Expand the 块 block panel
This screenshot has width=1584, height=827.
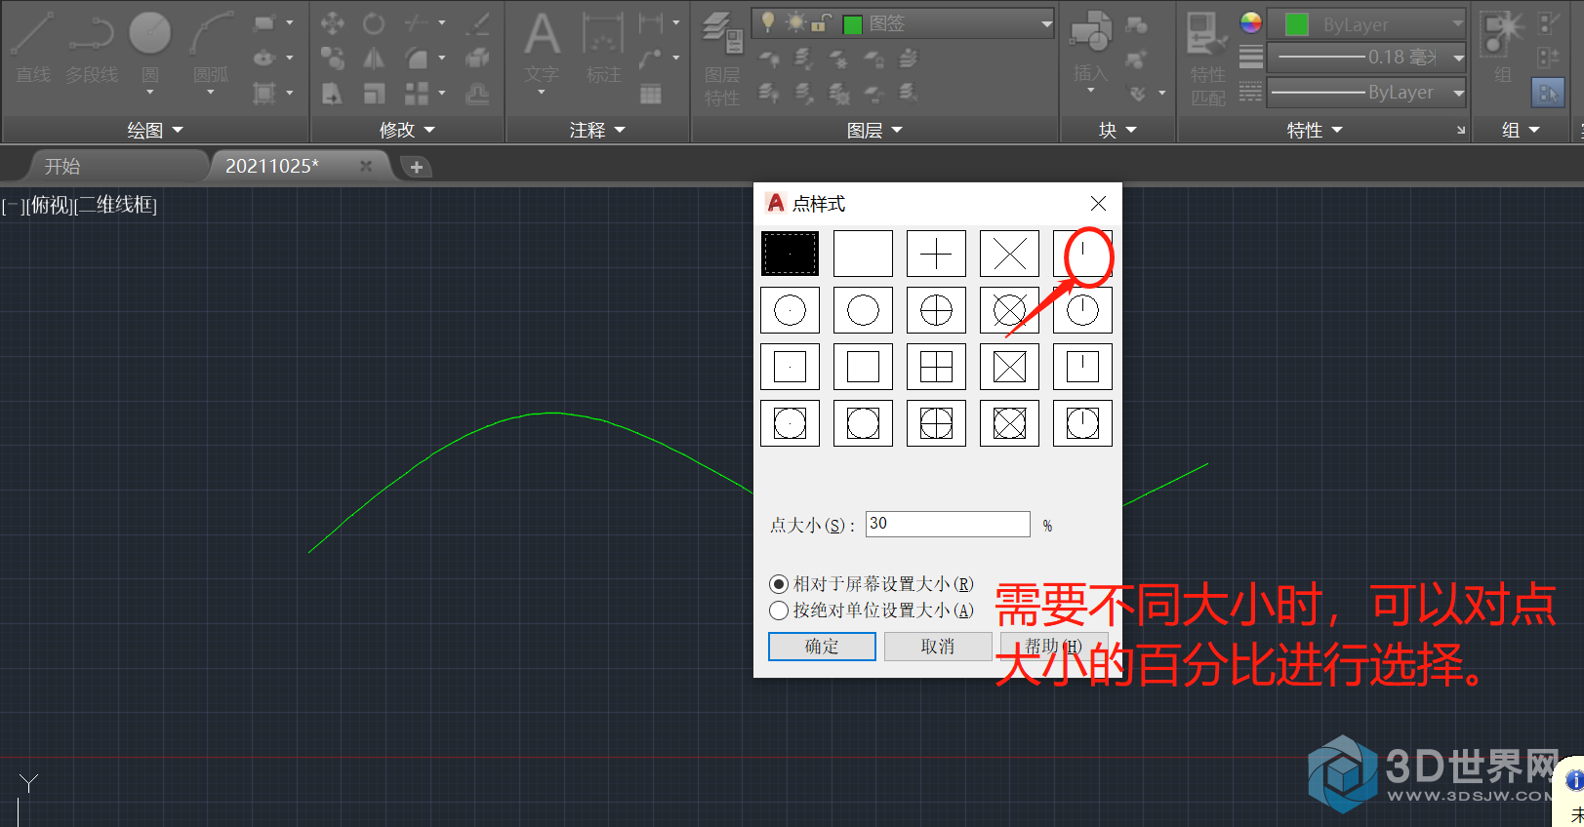(1117, 130)
